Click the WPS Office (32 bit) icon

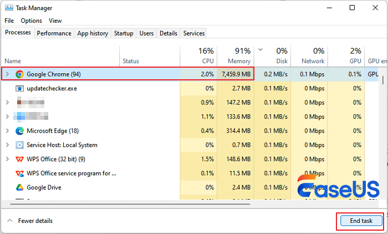click(x=19, y=159)
